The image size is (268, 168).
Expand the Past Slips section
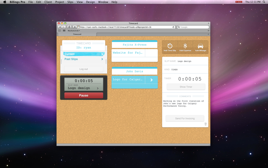(84, 59)
